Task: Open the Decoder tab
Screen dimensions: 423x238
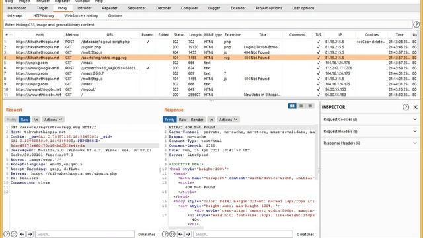Action: (163, 8)
